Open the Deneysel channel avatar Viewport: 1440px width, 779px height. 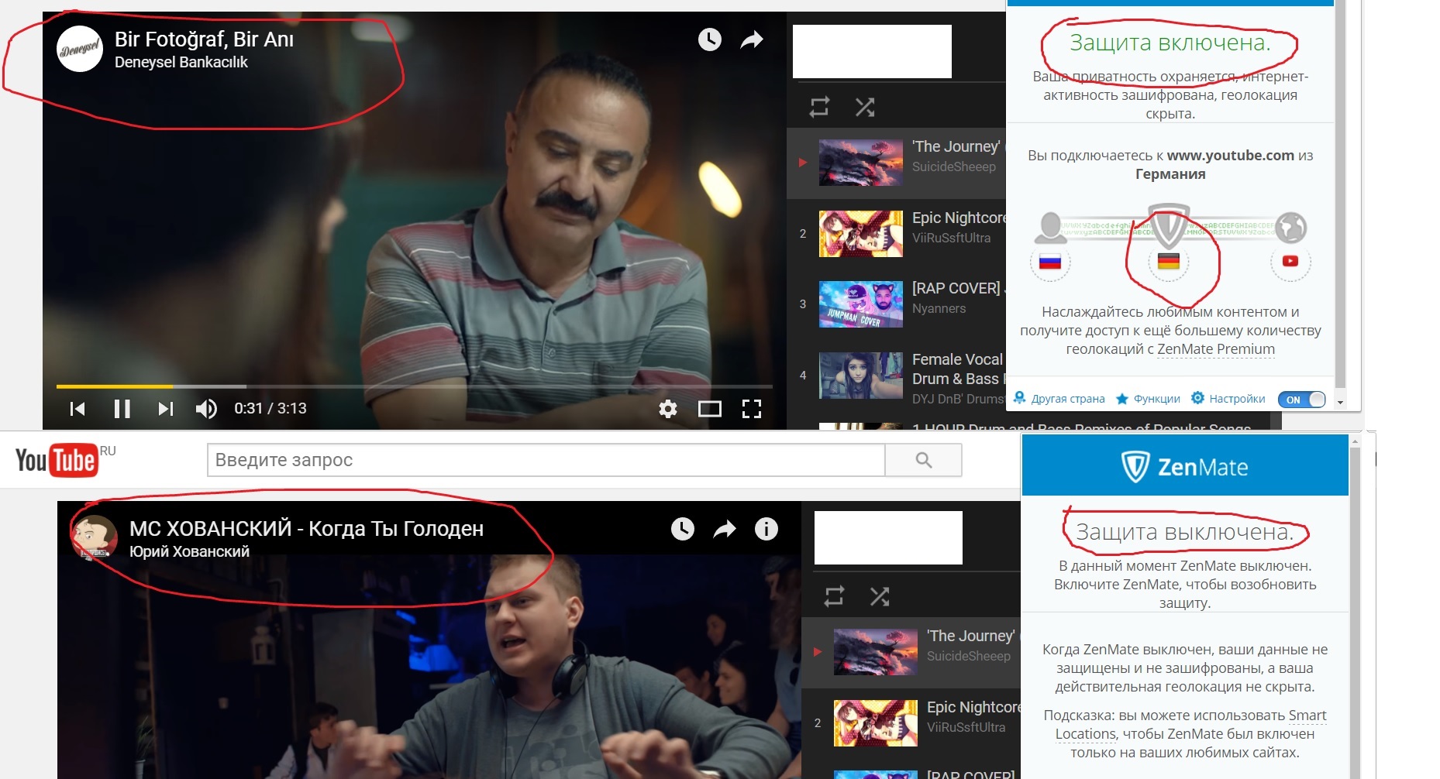coord(81,49)
